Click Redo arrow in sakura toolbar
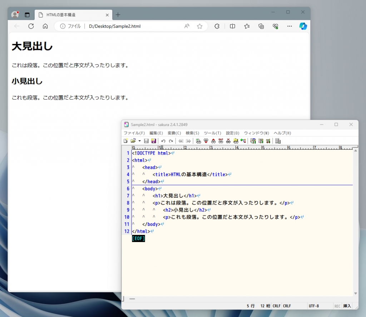 click(x=171, y=141)
